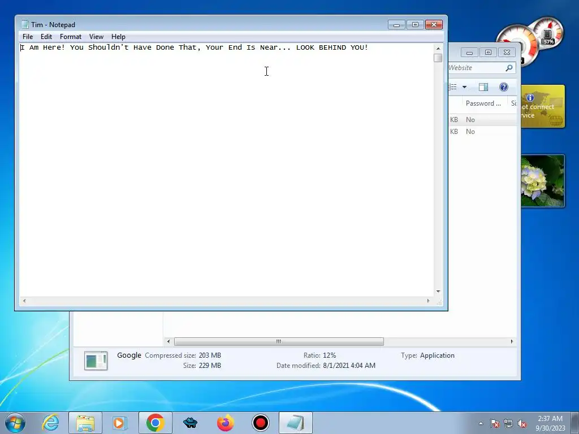The height and width of the screenshot is (434, 579).
Task: Click the Notepad horizontal scroll right arrow
Action: tap(429, 301)
